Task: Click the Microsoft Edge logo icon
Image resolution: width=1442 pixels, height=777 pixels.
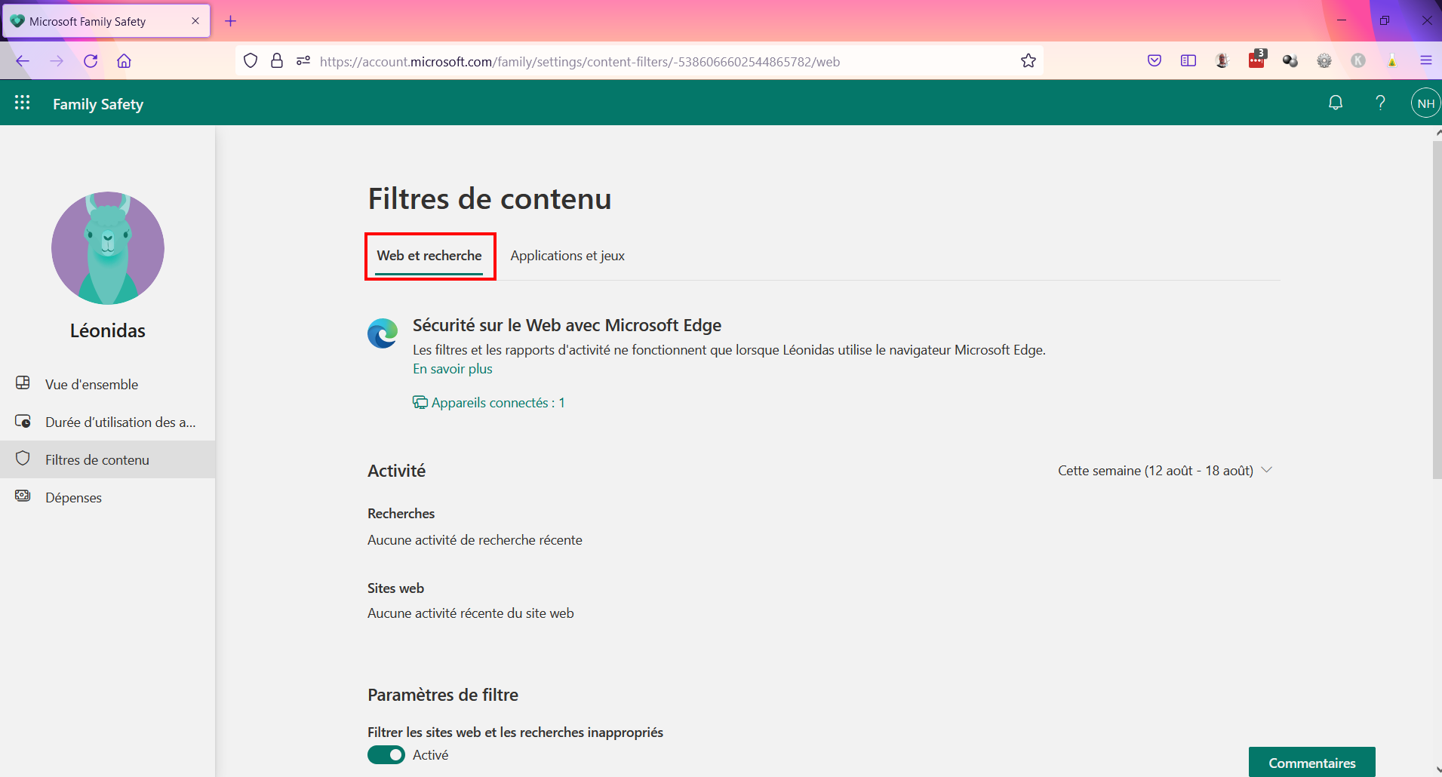Action: (383, 333)
